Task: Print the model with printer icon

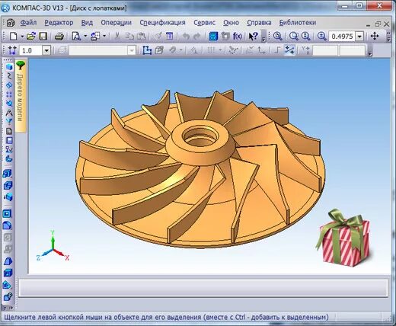Action: pos(59,37)
